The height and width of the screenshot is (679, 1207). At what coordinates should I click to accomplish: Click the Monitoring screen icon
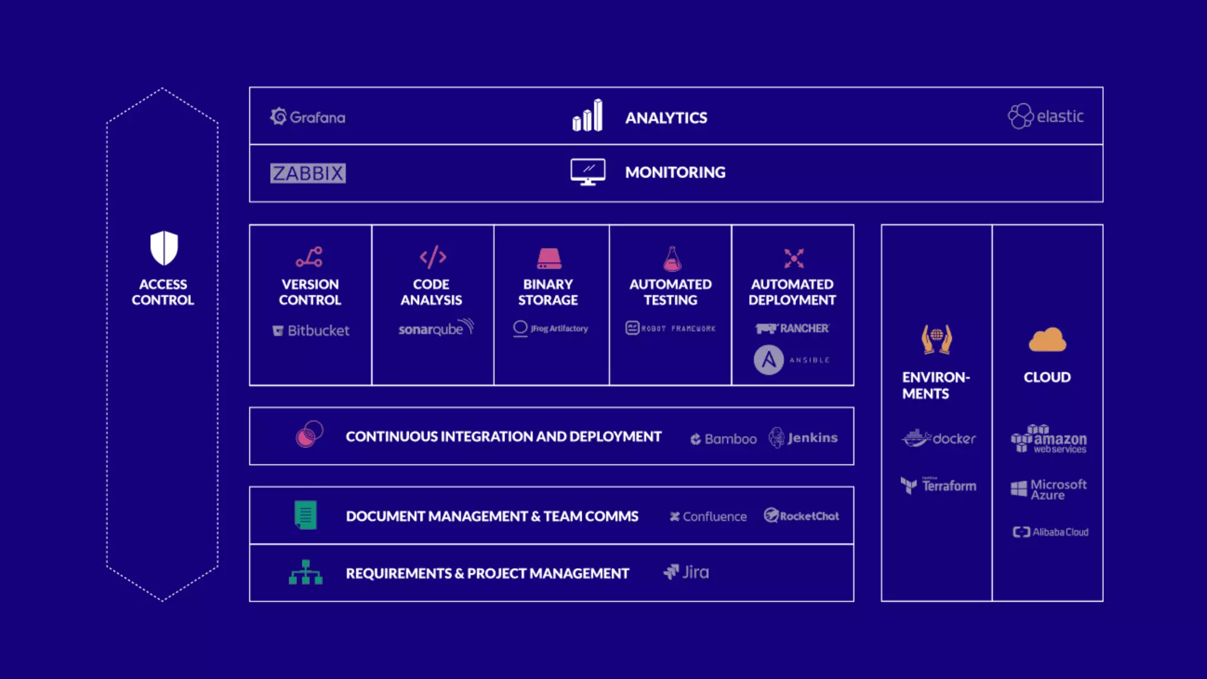[588, 172]
